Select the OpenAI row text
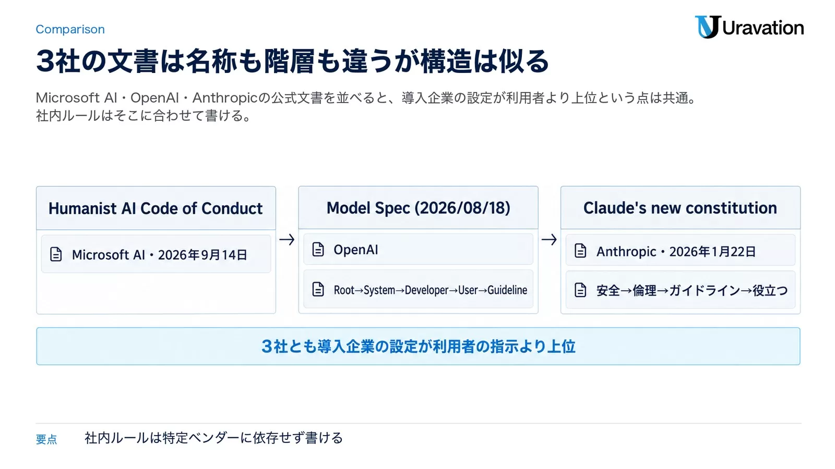The width and height of the screenshot is (835, 469). click(356, 250)
